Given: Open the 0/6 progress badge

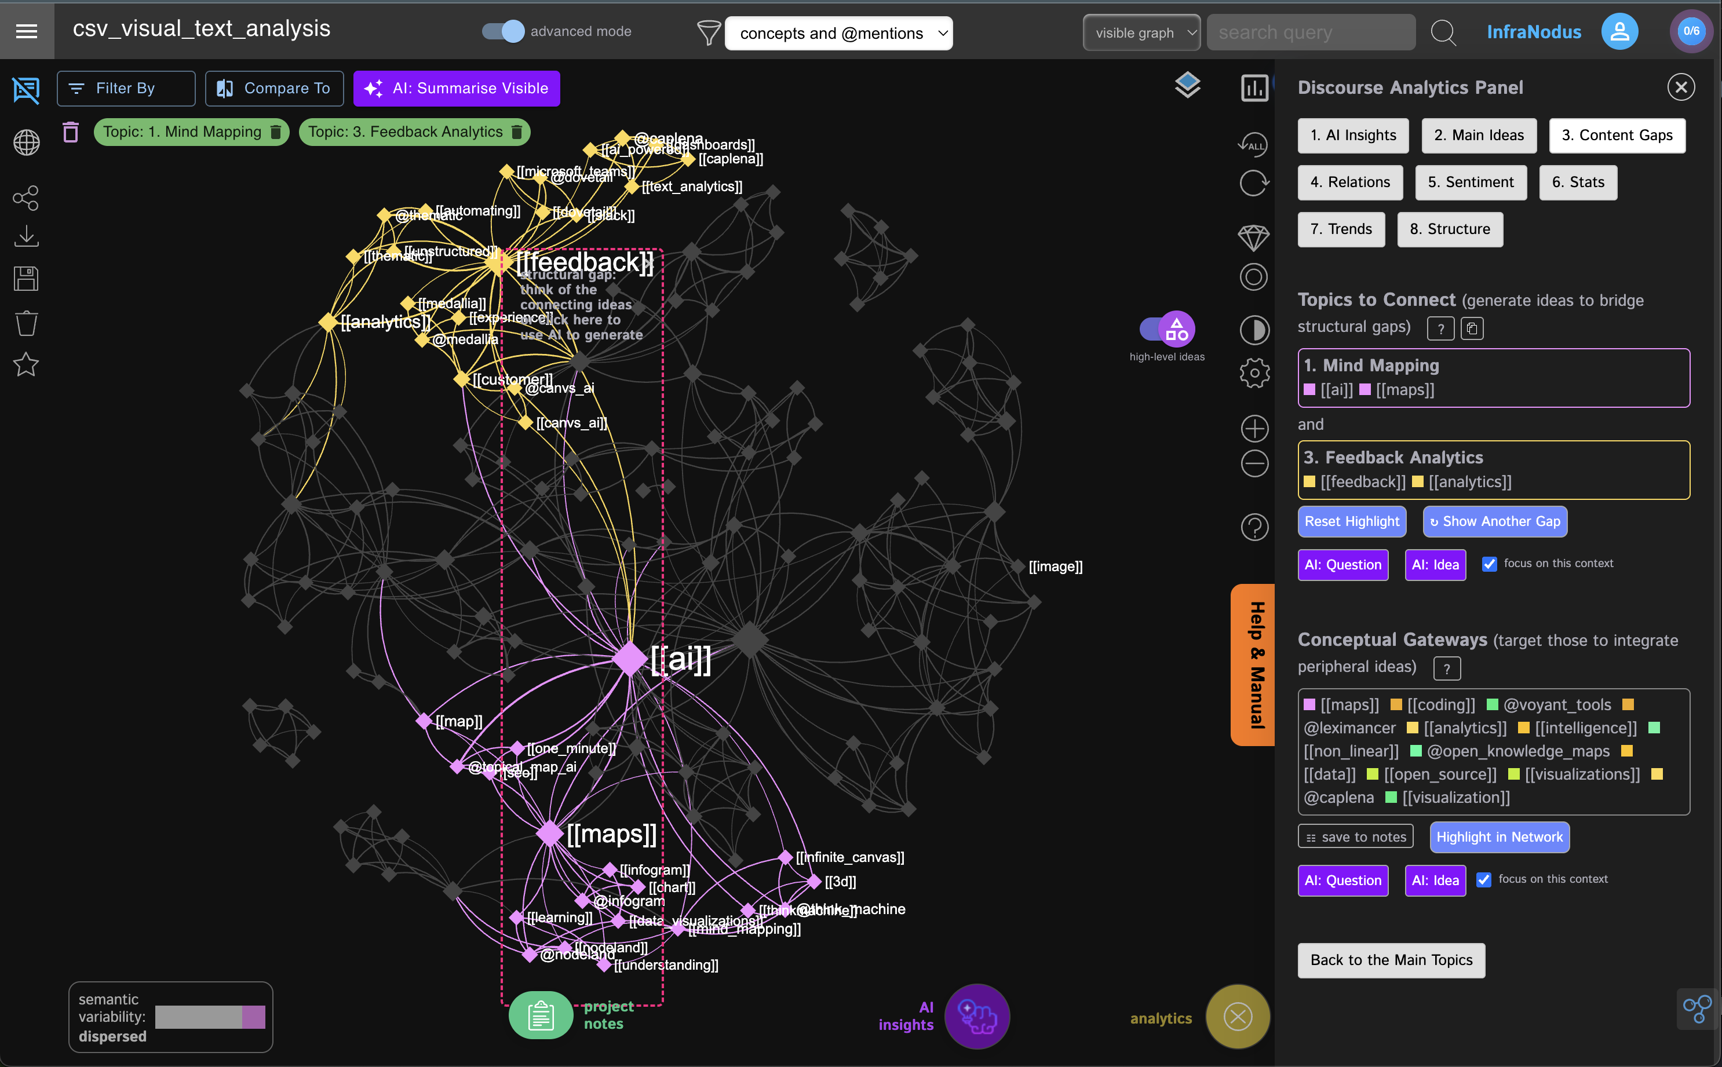Looking at the screenshot, I should click(x=1692, y=31).
